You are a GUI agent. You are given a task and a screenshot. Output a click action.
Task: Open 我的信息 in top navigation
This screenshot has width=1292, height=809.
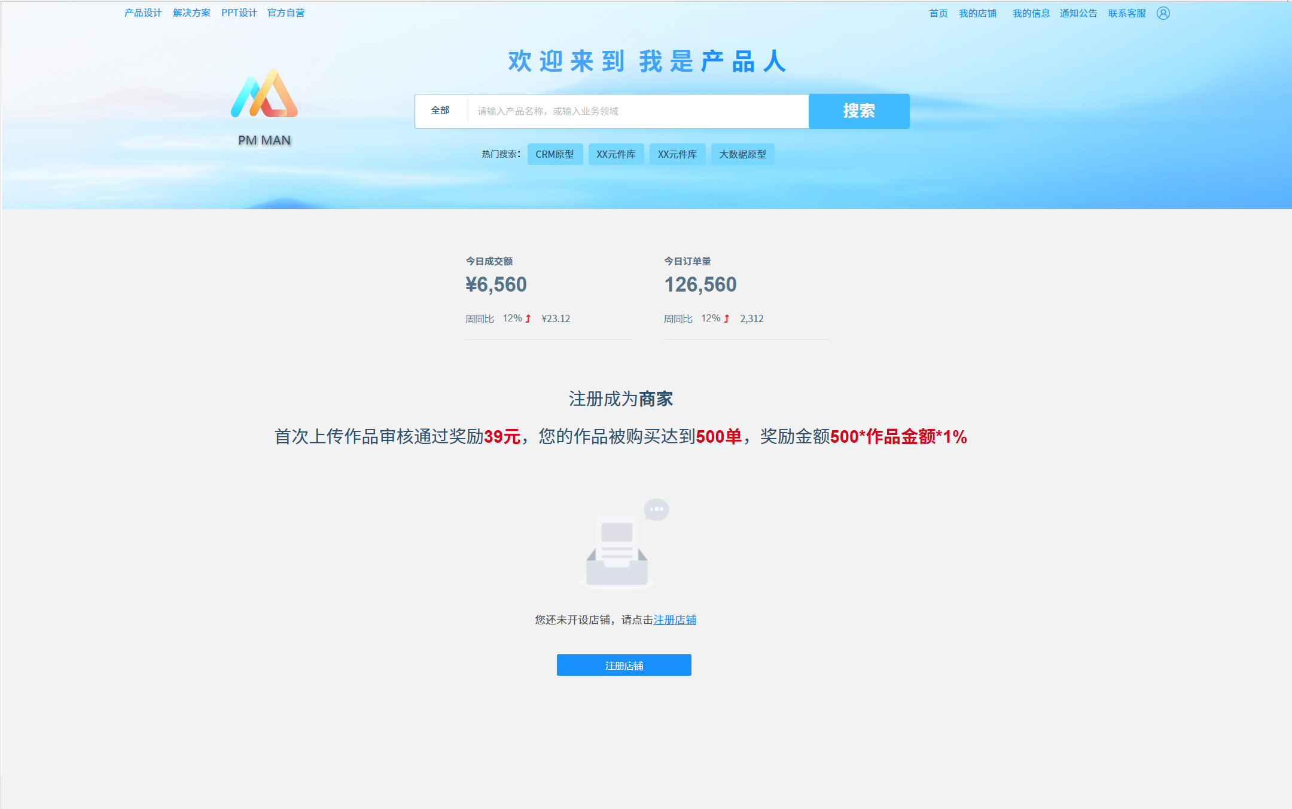click(x=1031, y=13)
